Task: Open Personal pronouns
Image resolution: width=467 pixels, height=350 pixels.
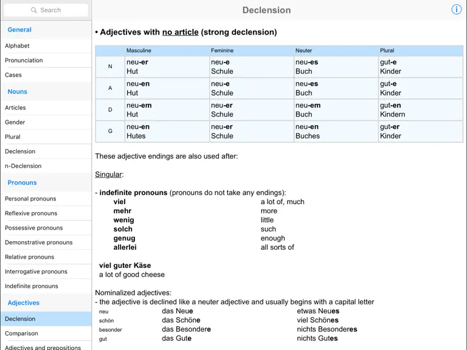Action: pyautogui.click(x=46, y=199)
